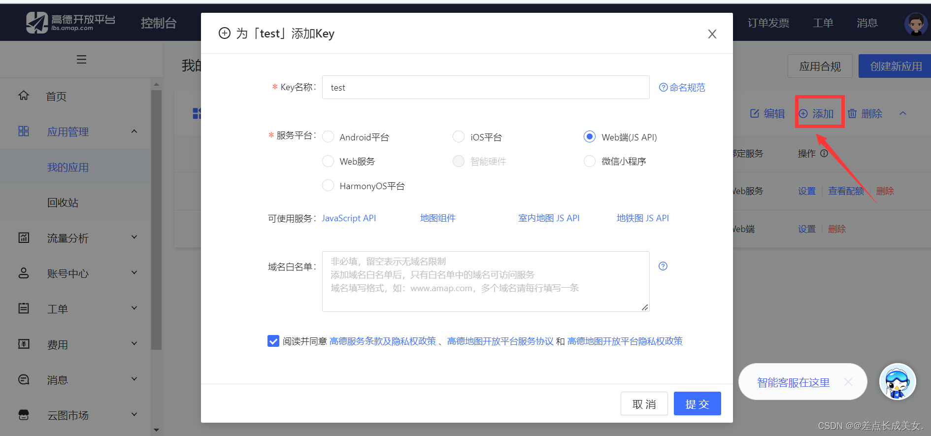Select Android平台 radio button
This screenshot has height=436, width=931.
coord(328,136)
